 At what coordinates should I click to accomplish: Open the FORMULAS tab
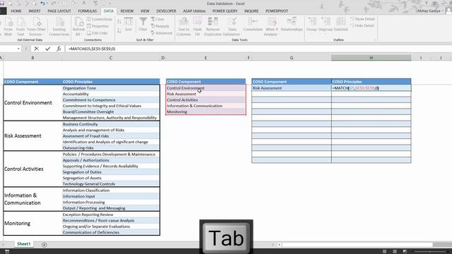tap(88, 11)
